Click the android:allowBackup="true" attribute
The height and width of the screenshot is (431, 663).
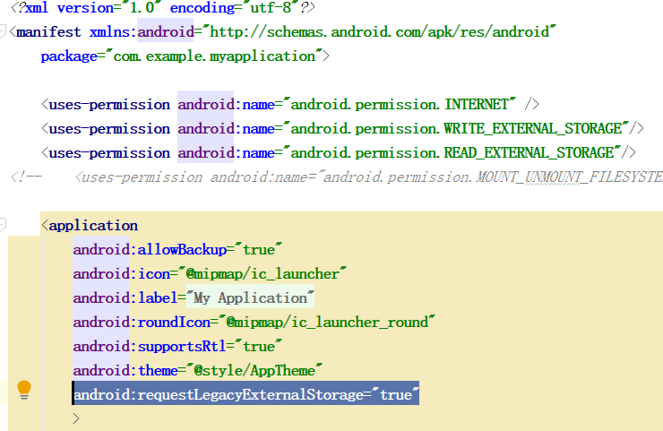pos(177,249)
